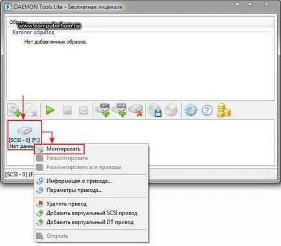Image resolution: width=281 pixels, height=246 pixels.
Task: Click Add SCSI virtual drive icon
Action: 120,110
